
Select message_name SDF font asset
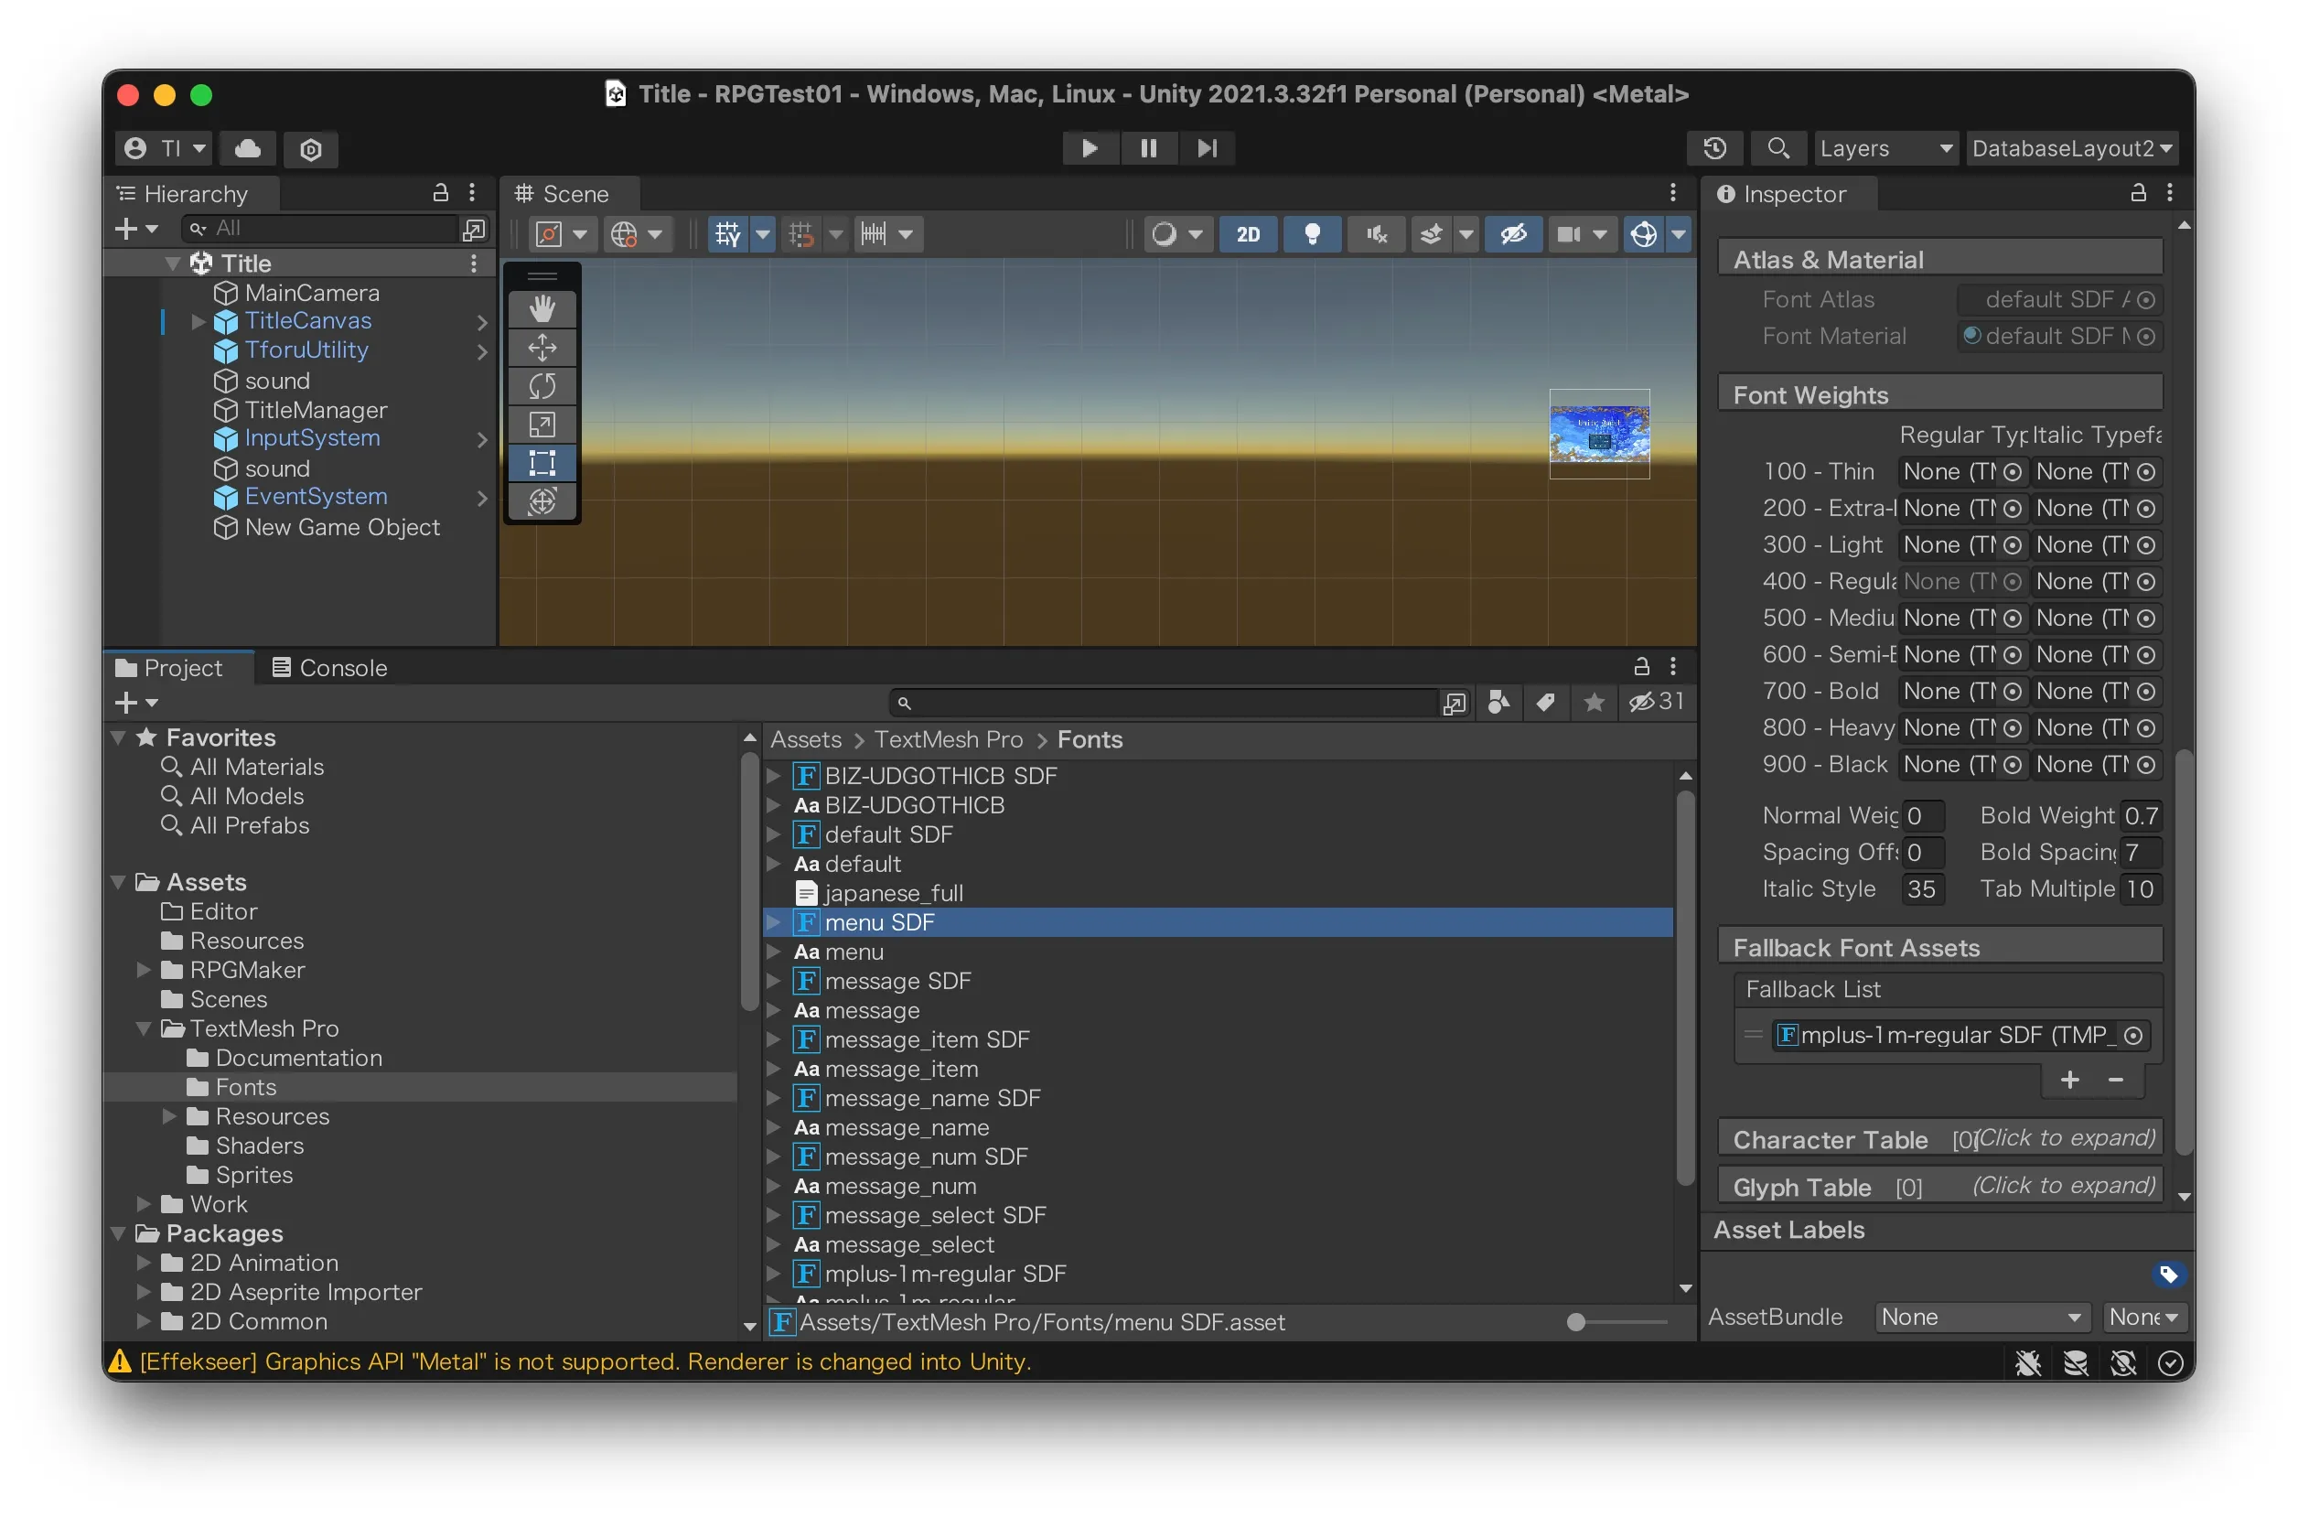tap(931, 1098)
